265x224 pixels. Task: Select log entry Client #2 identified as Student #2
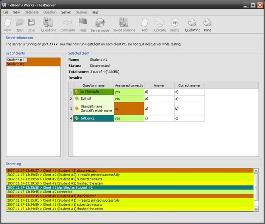coord(130,187)
